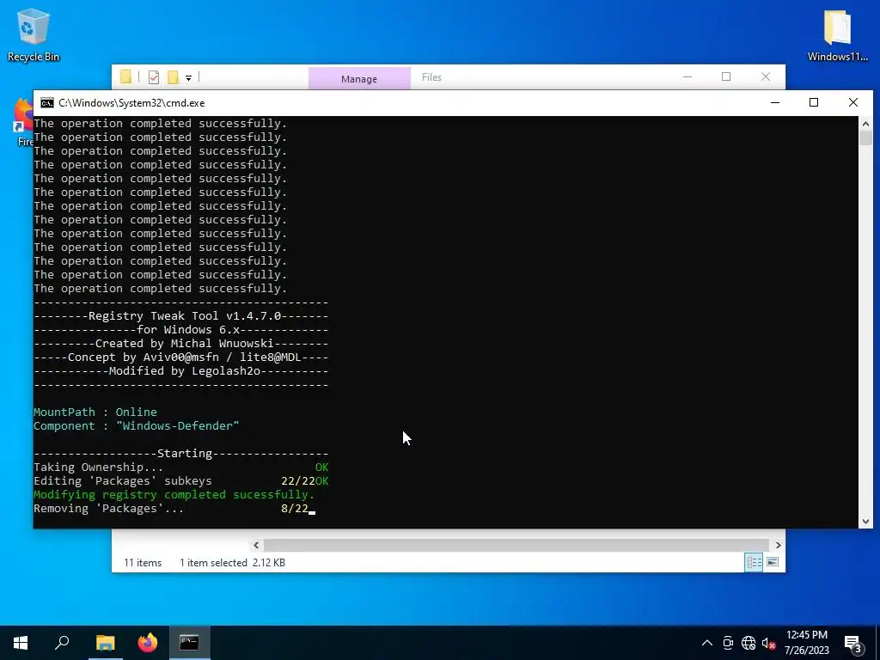Viewport: 880px width, 660px height.
Task: Minimize the Explorer Files window
Action: coord(687,76)
